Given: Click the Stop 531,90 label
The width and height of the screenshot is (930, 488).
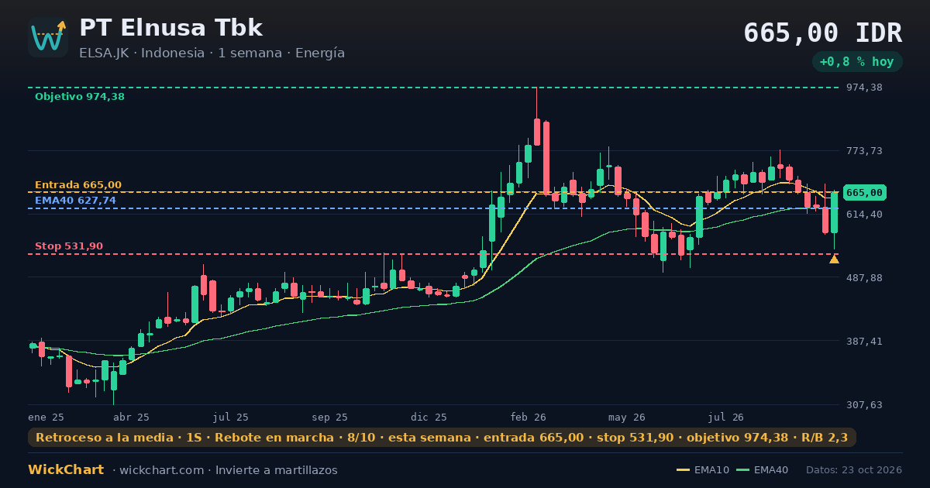Looking at the screenshot, I should click(69, 246).
